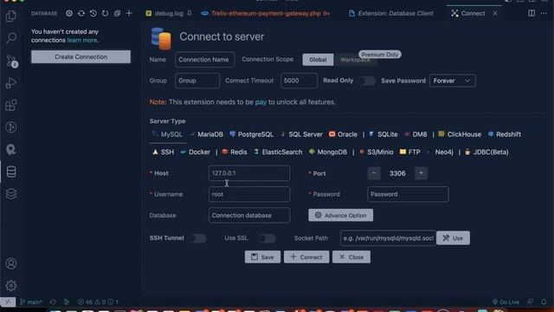Toggle the Read Only switch
The image size is (554, 312).
(x=367, y=81)
